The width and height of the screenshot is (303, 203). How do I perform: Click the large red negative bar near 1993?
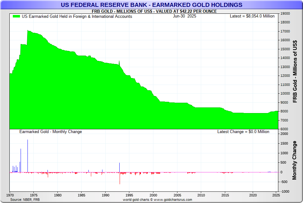(120, 178)
